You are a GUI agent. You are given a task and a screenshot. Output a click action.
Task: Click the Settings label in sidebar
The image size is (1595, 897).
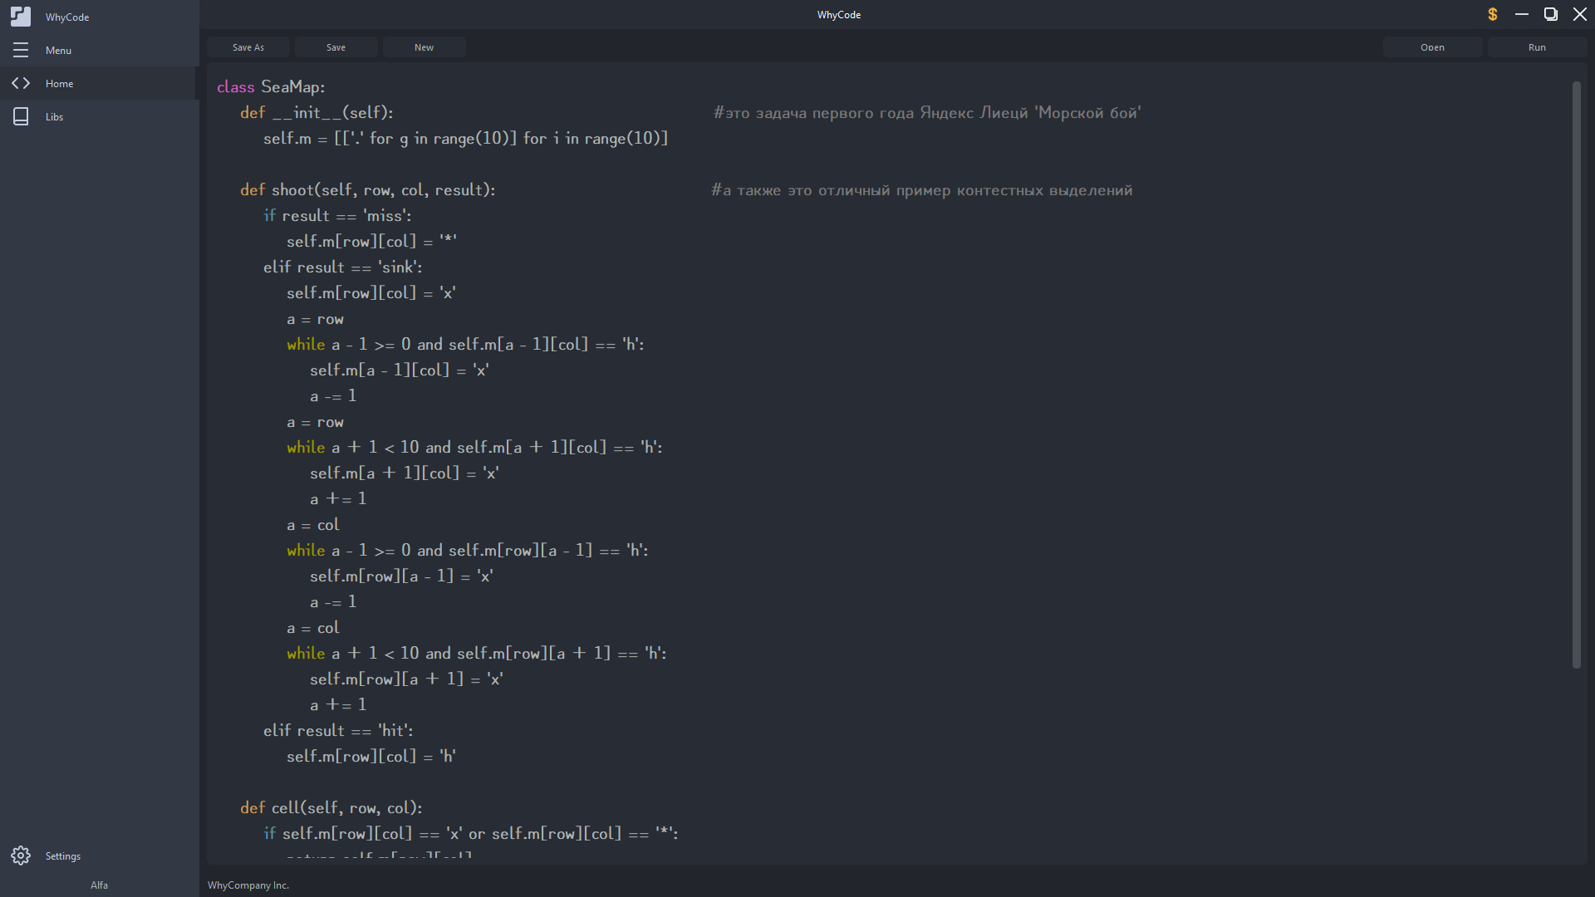[63, 856]
